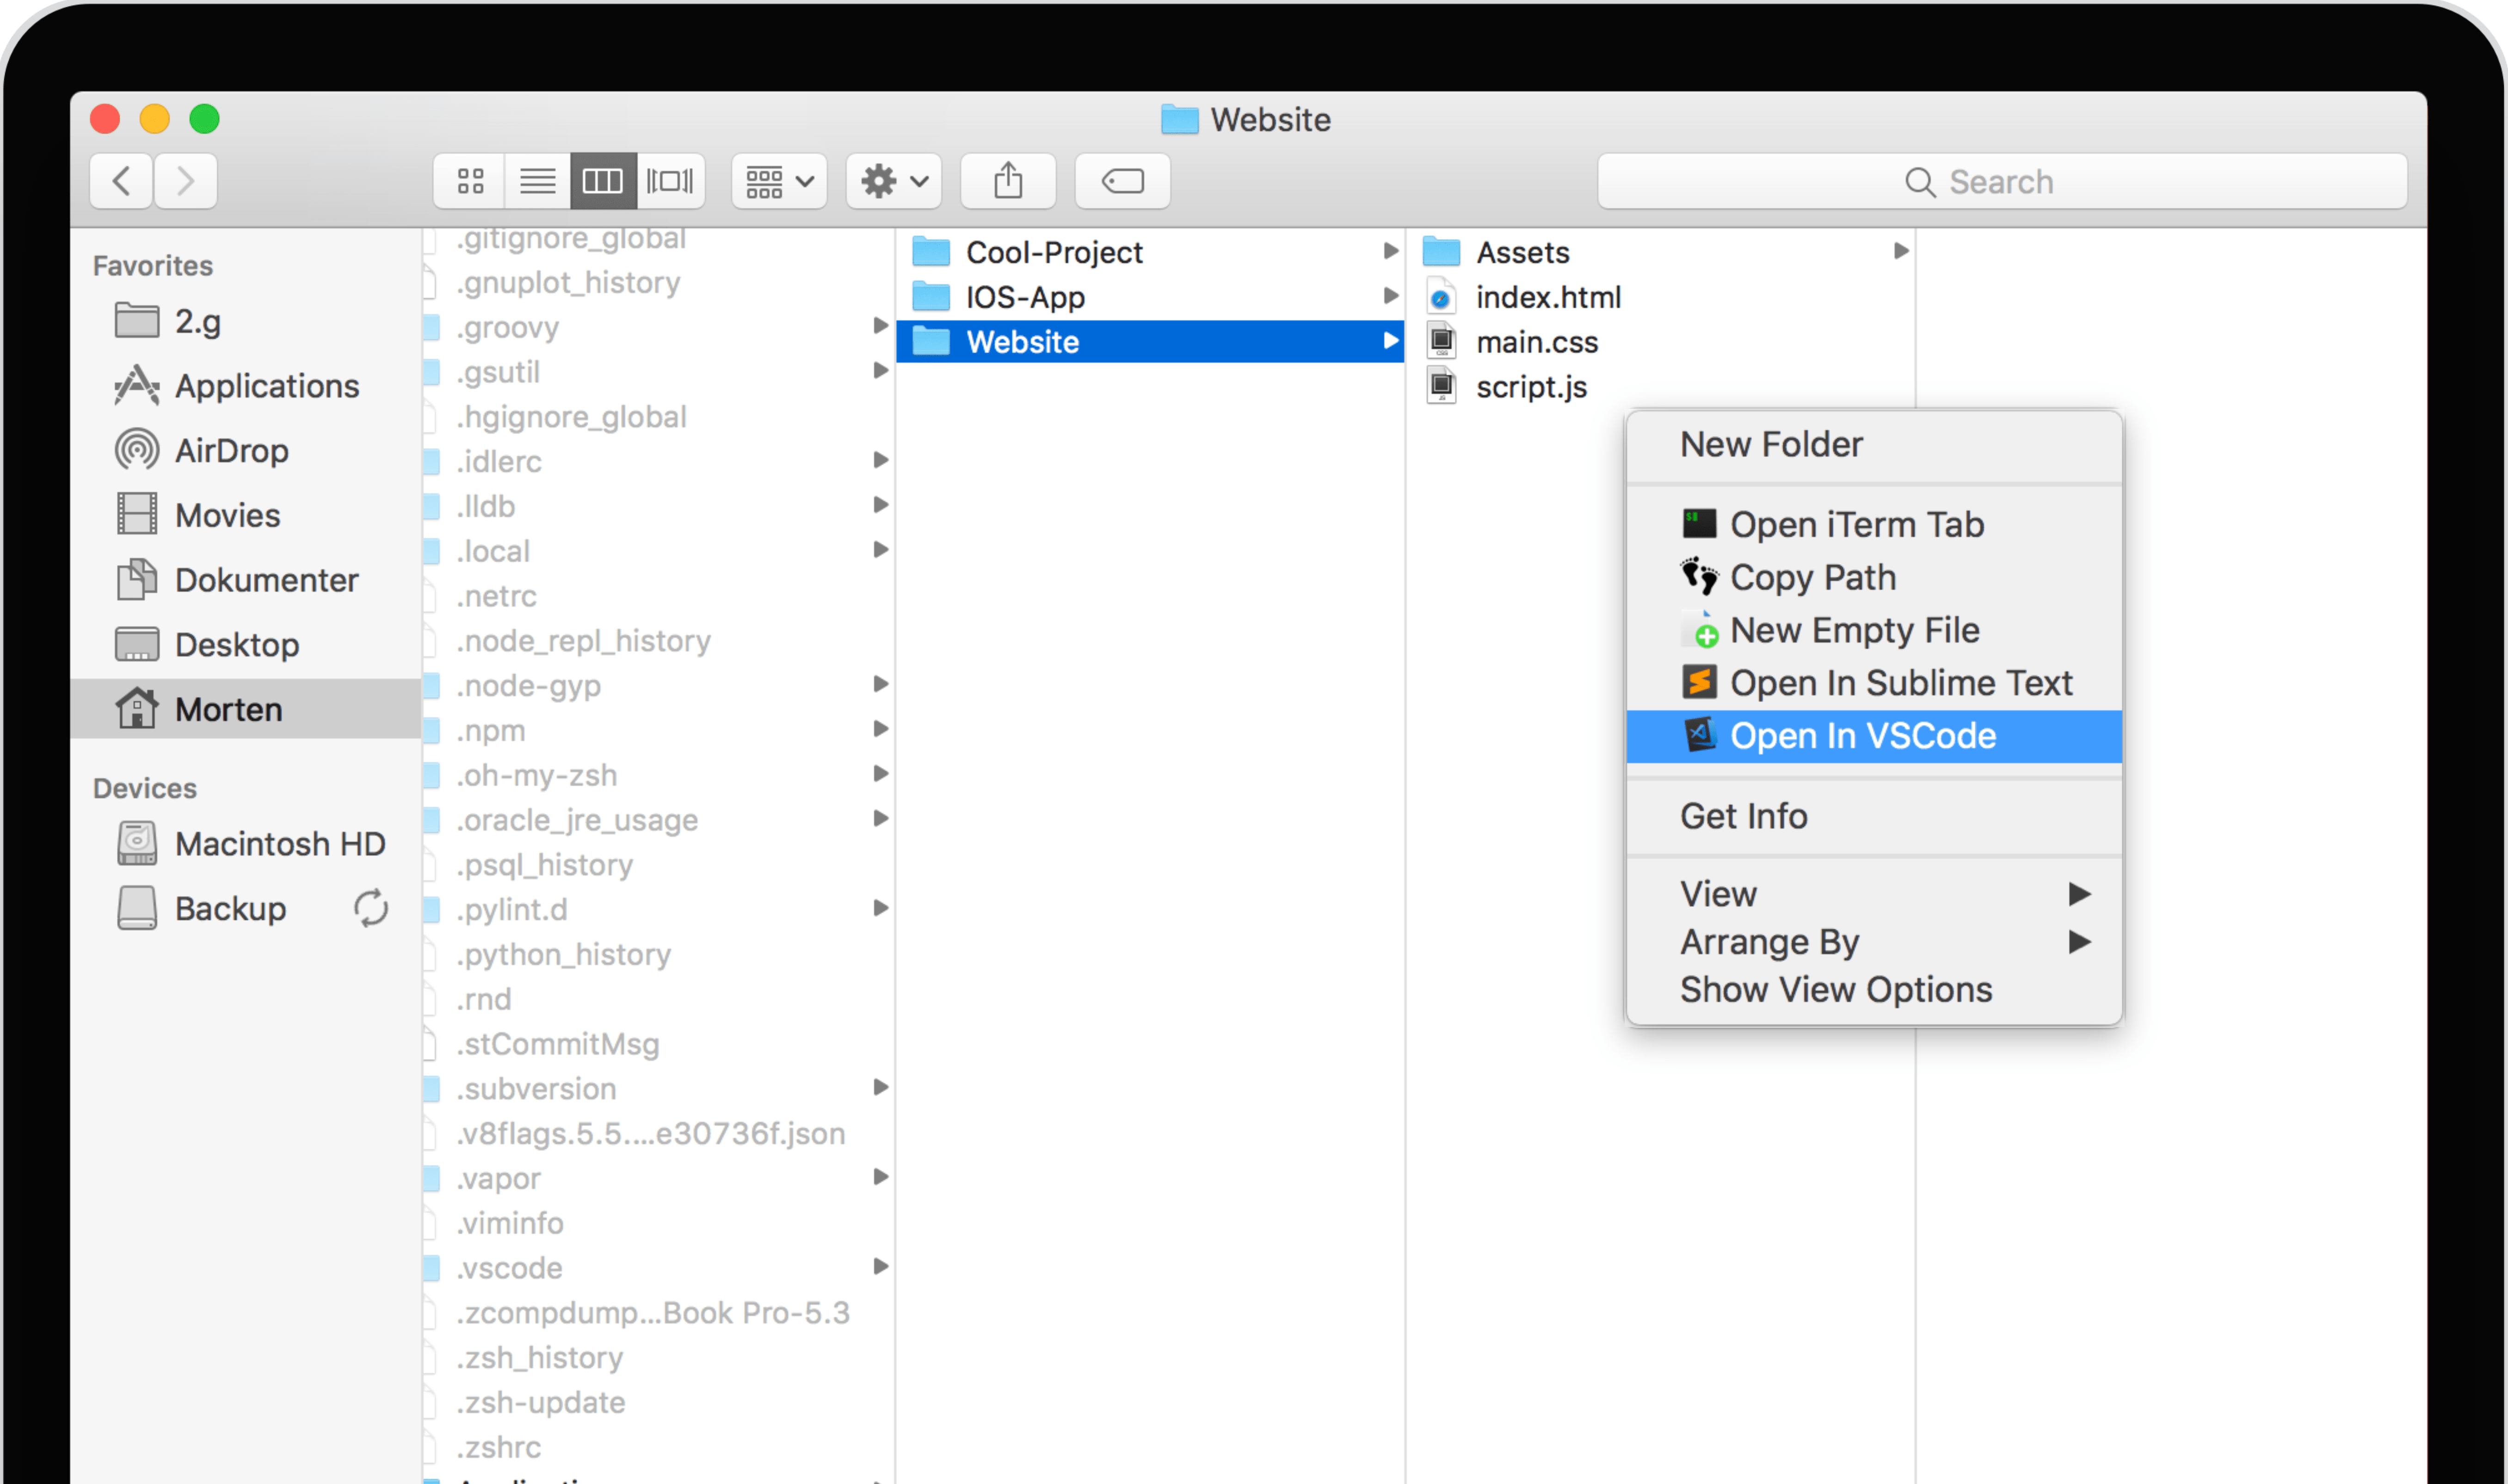Go back with the left arrow

click(121, 181)
